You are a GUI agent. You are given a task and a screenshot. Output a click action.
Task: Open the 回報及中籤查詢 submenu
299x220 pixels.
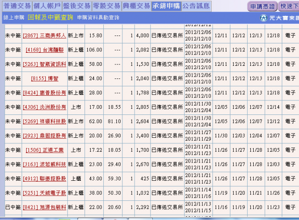tap(50, 17)
